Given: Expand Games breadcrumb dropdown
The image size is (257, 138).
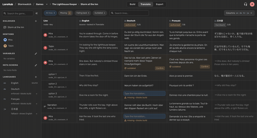Looking at the screenshot, I should tap(47, 4).
